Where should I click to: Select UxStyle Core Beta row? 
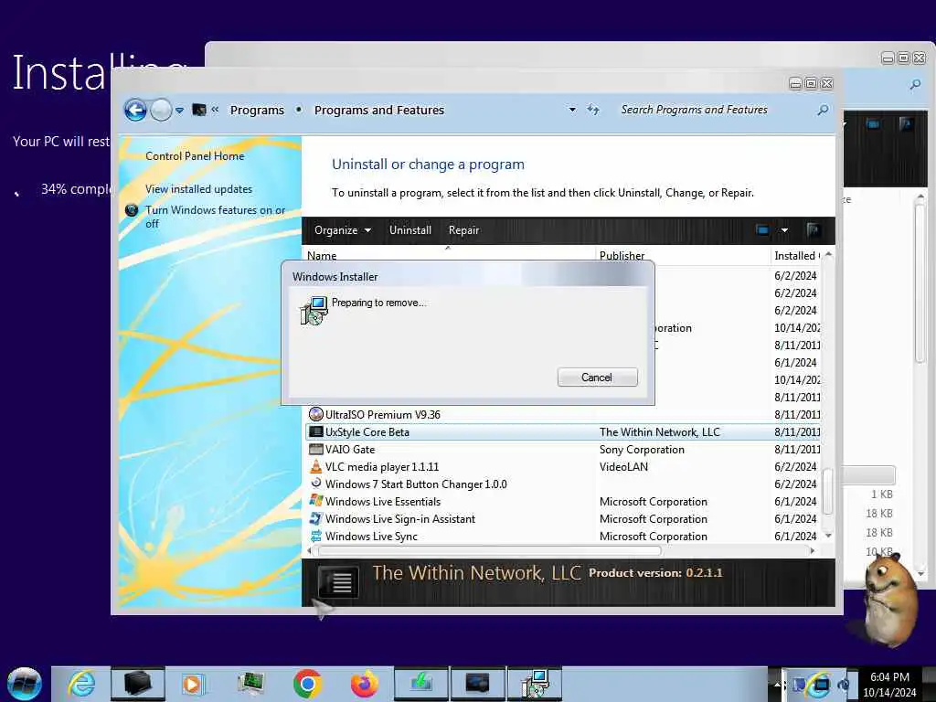[562, 431]
